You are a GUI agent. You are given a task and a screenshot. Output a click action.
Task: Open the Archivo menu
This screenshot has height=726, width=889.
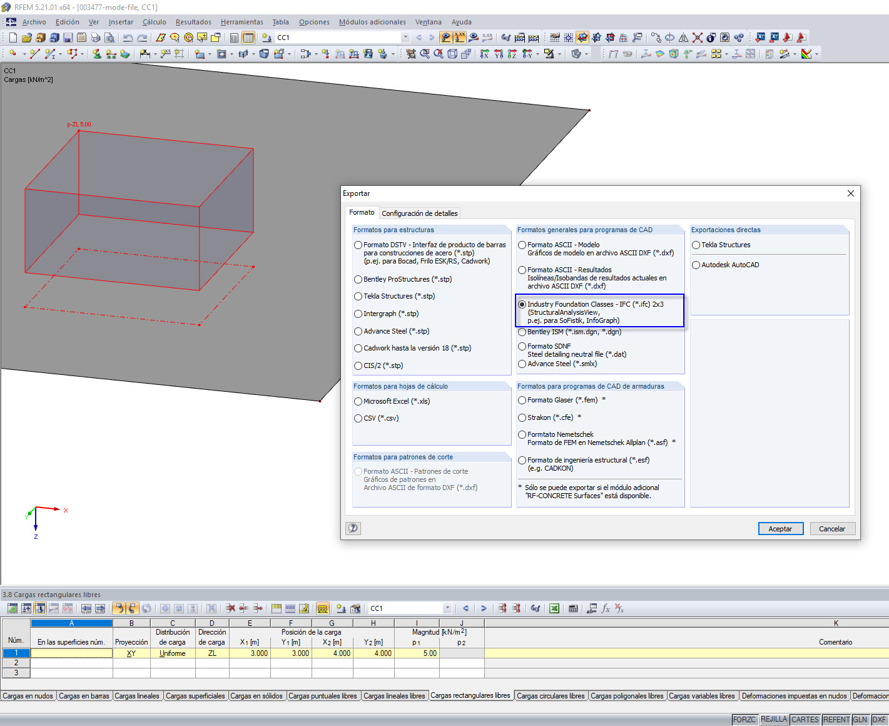click(x=34, y=22)
